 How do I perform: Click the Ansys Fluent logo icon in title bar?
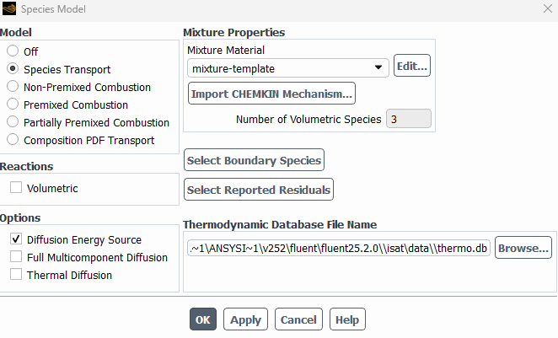(x=9, y=8)
